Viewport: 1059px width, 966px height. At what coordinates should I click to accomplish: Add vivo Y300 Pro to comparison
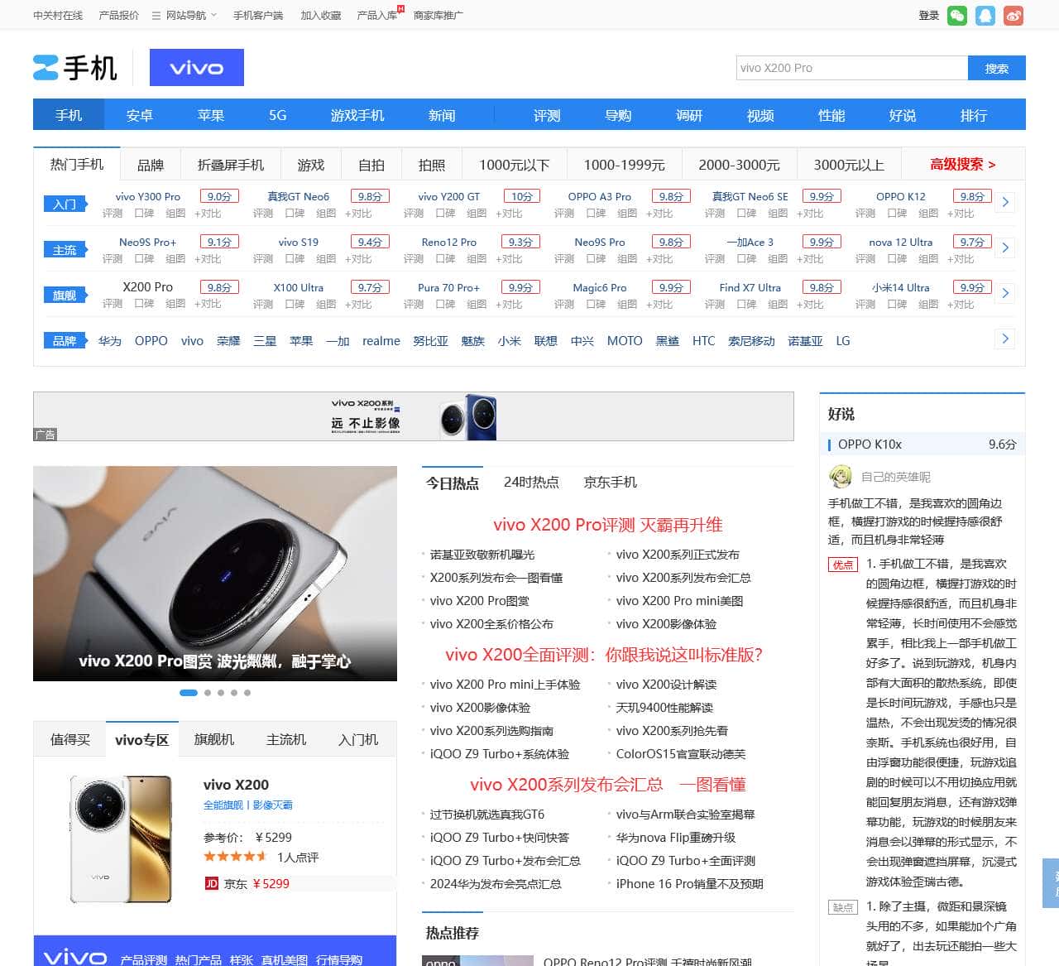coord(208,214)
